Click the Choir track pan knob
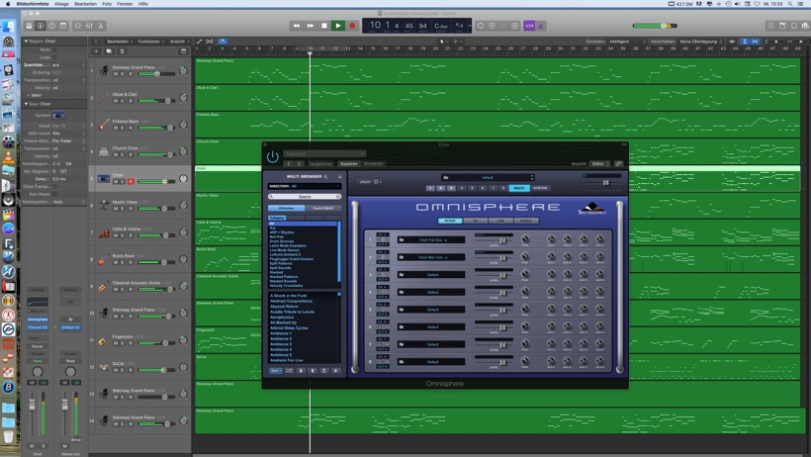The height and width of the screenshot is (457, 811). coord(183,179)
